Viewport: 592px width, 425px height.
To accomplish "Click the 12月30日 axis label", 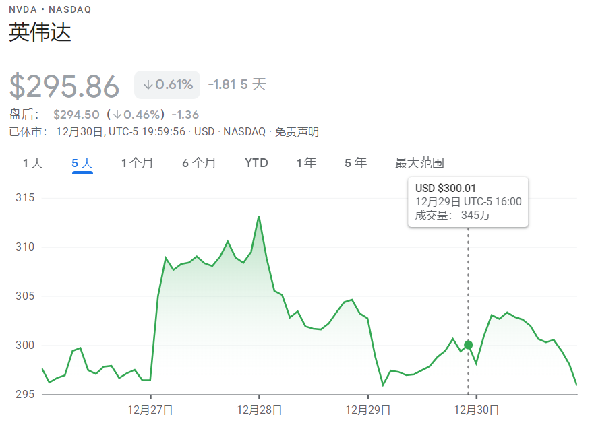I will pos(477,410).
